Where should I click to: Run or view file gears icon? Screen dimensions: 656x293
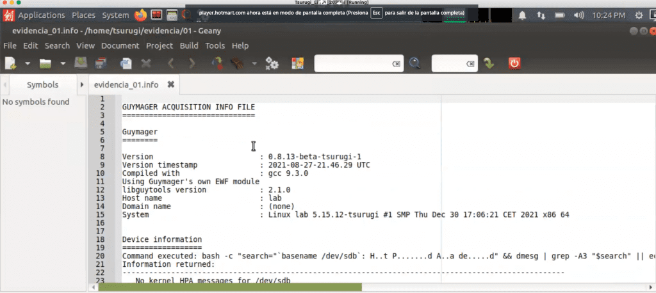pos(272,63)
